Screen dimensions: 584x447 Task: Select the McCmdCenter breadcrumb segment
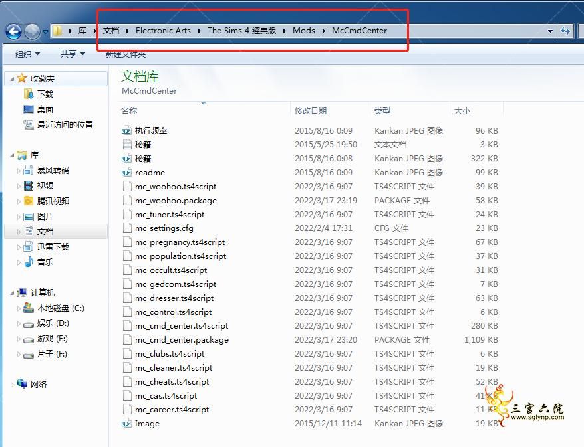pos(359,31)
